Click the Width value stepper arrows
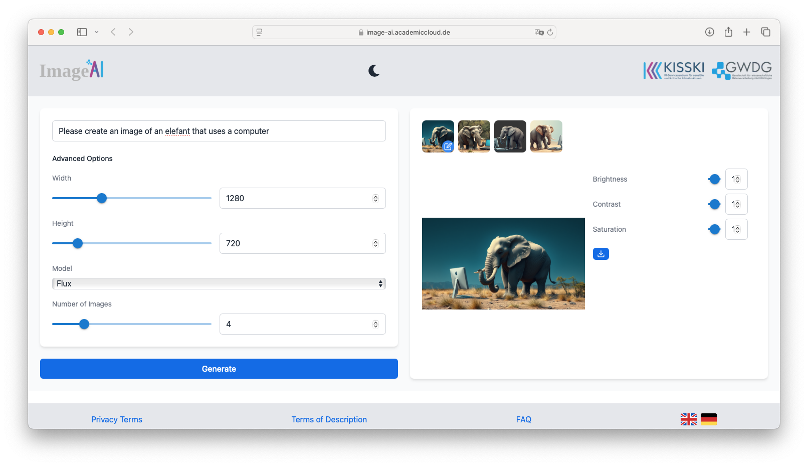808x466 pixels. (x=375, y=198)
